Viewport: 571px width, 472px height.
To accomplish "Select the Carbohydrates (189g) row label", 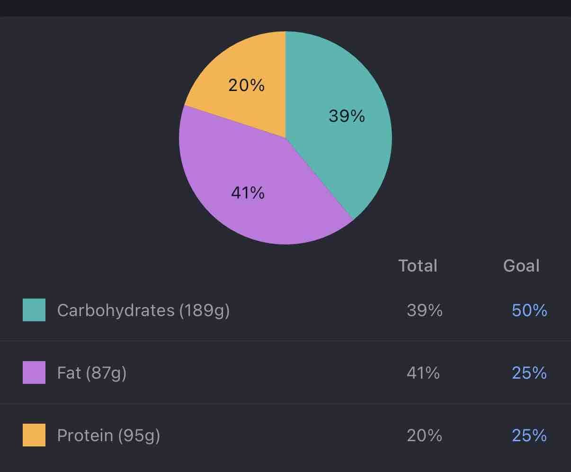I will click(143, 310).
